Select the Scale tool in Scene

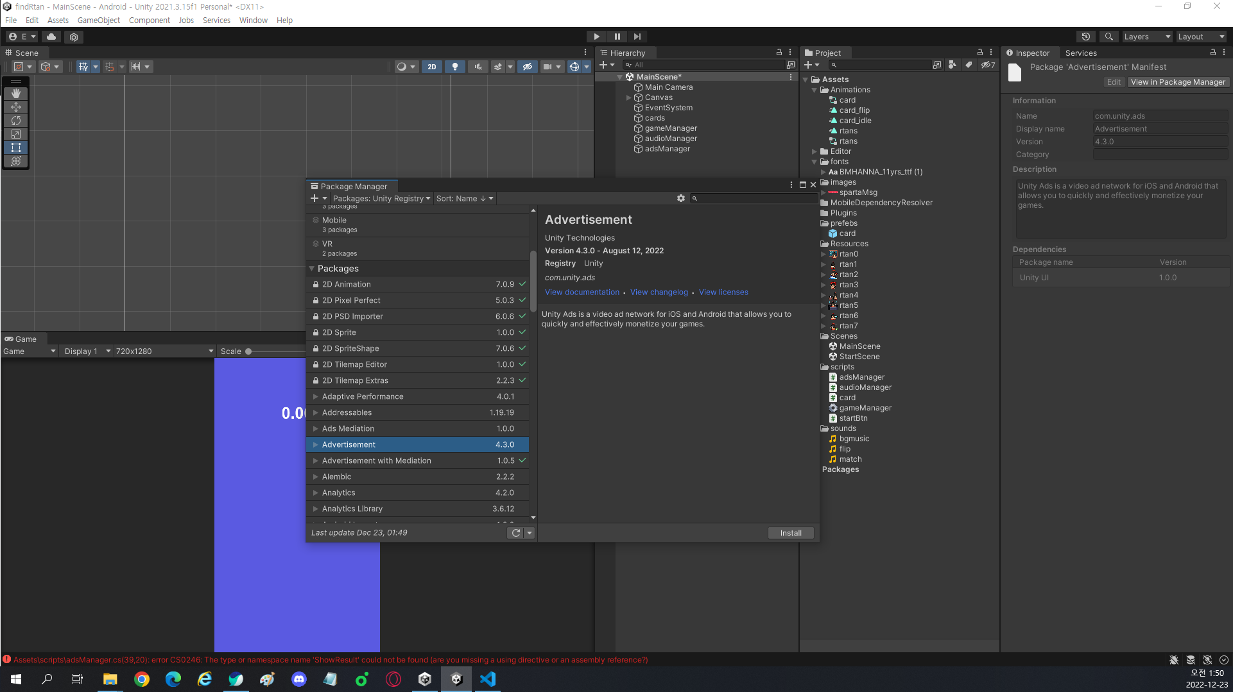[16, 134]
